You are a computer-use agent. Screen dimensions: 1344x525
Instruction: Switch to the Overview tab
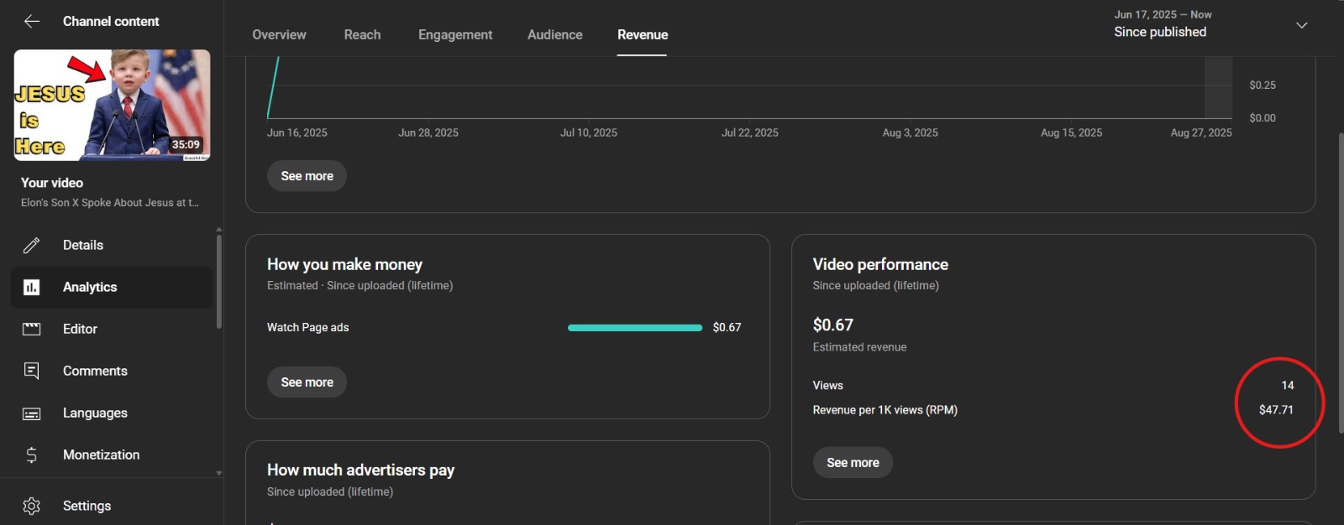coord(279,34)
